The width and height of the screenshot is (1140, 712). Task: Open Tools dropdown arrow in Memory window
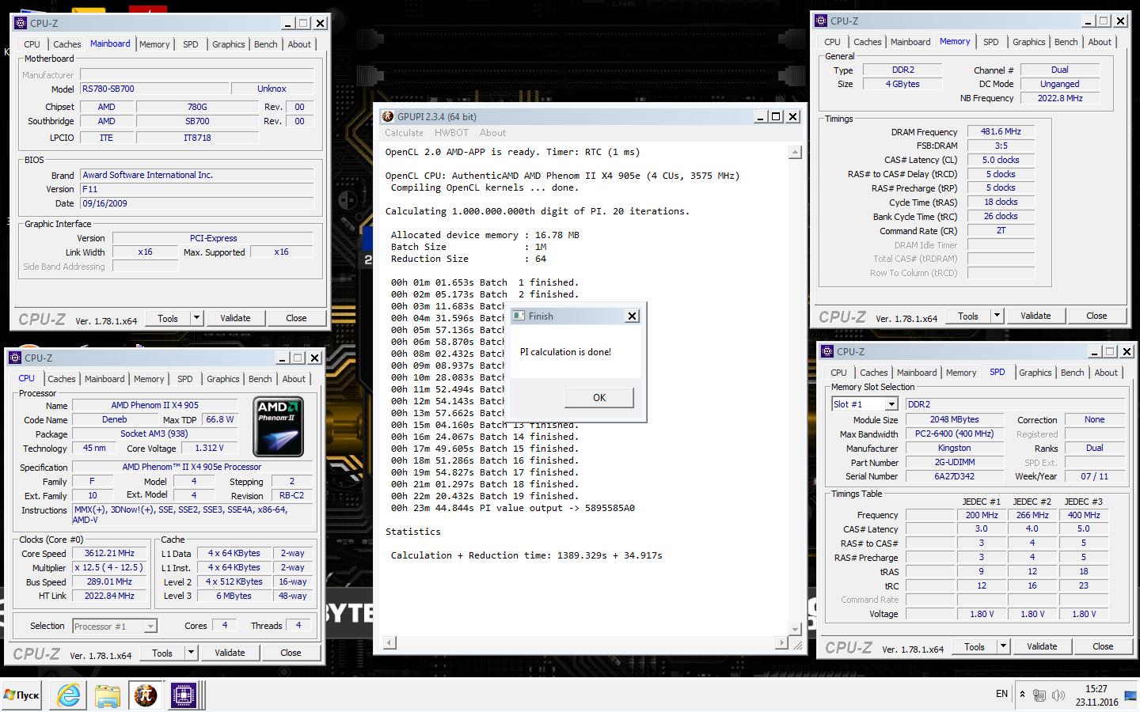click(x=997, y=316)
